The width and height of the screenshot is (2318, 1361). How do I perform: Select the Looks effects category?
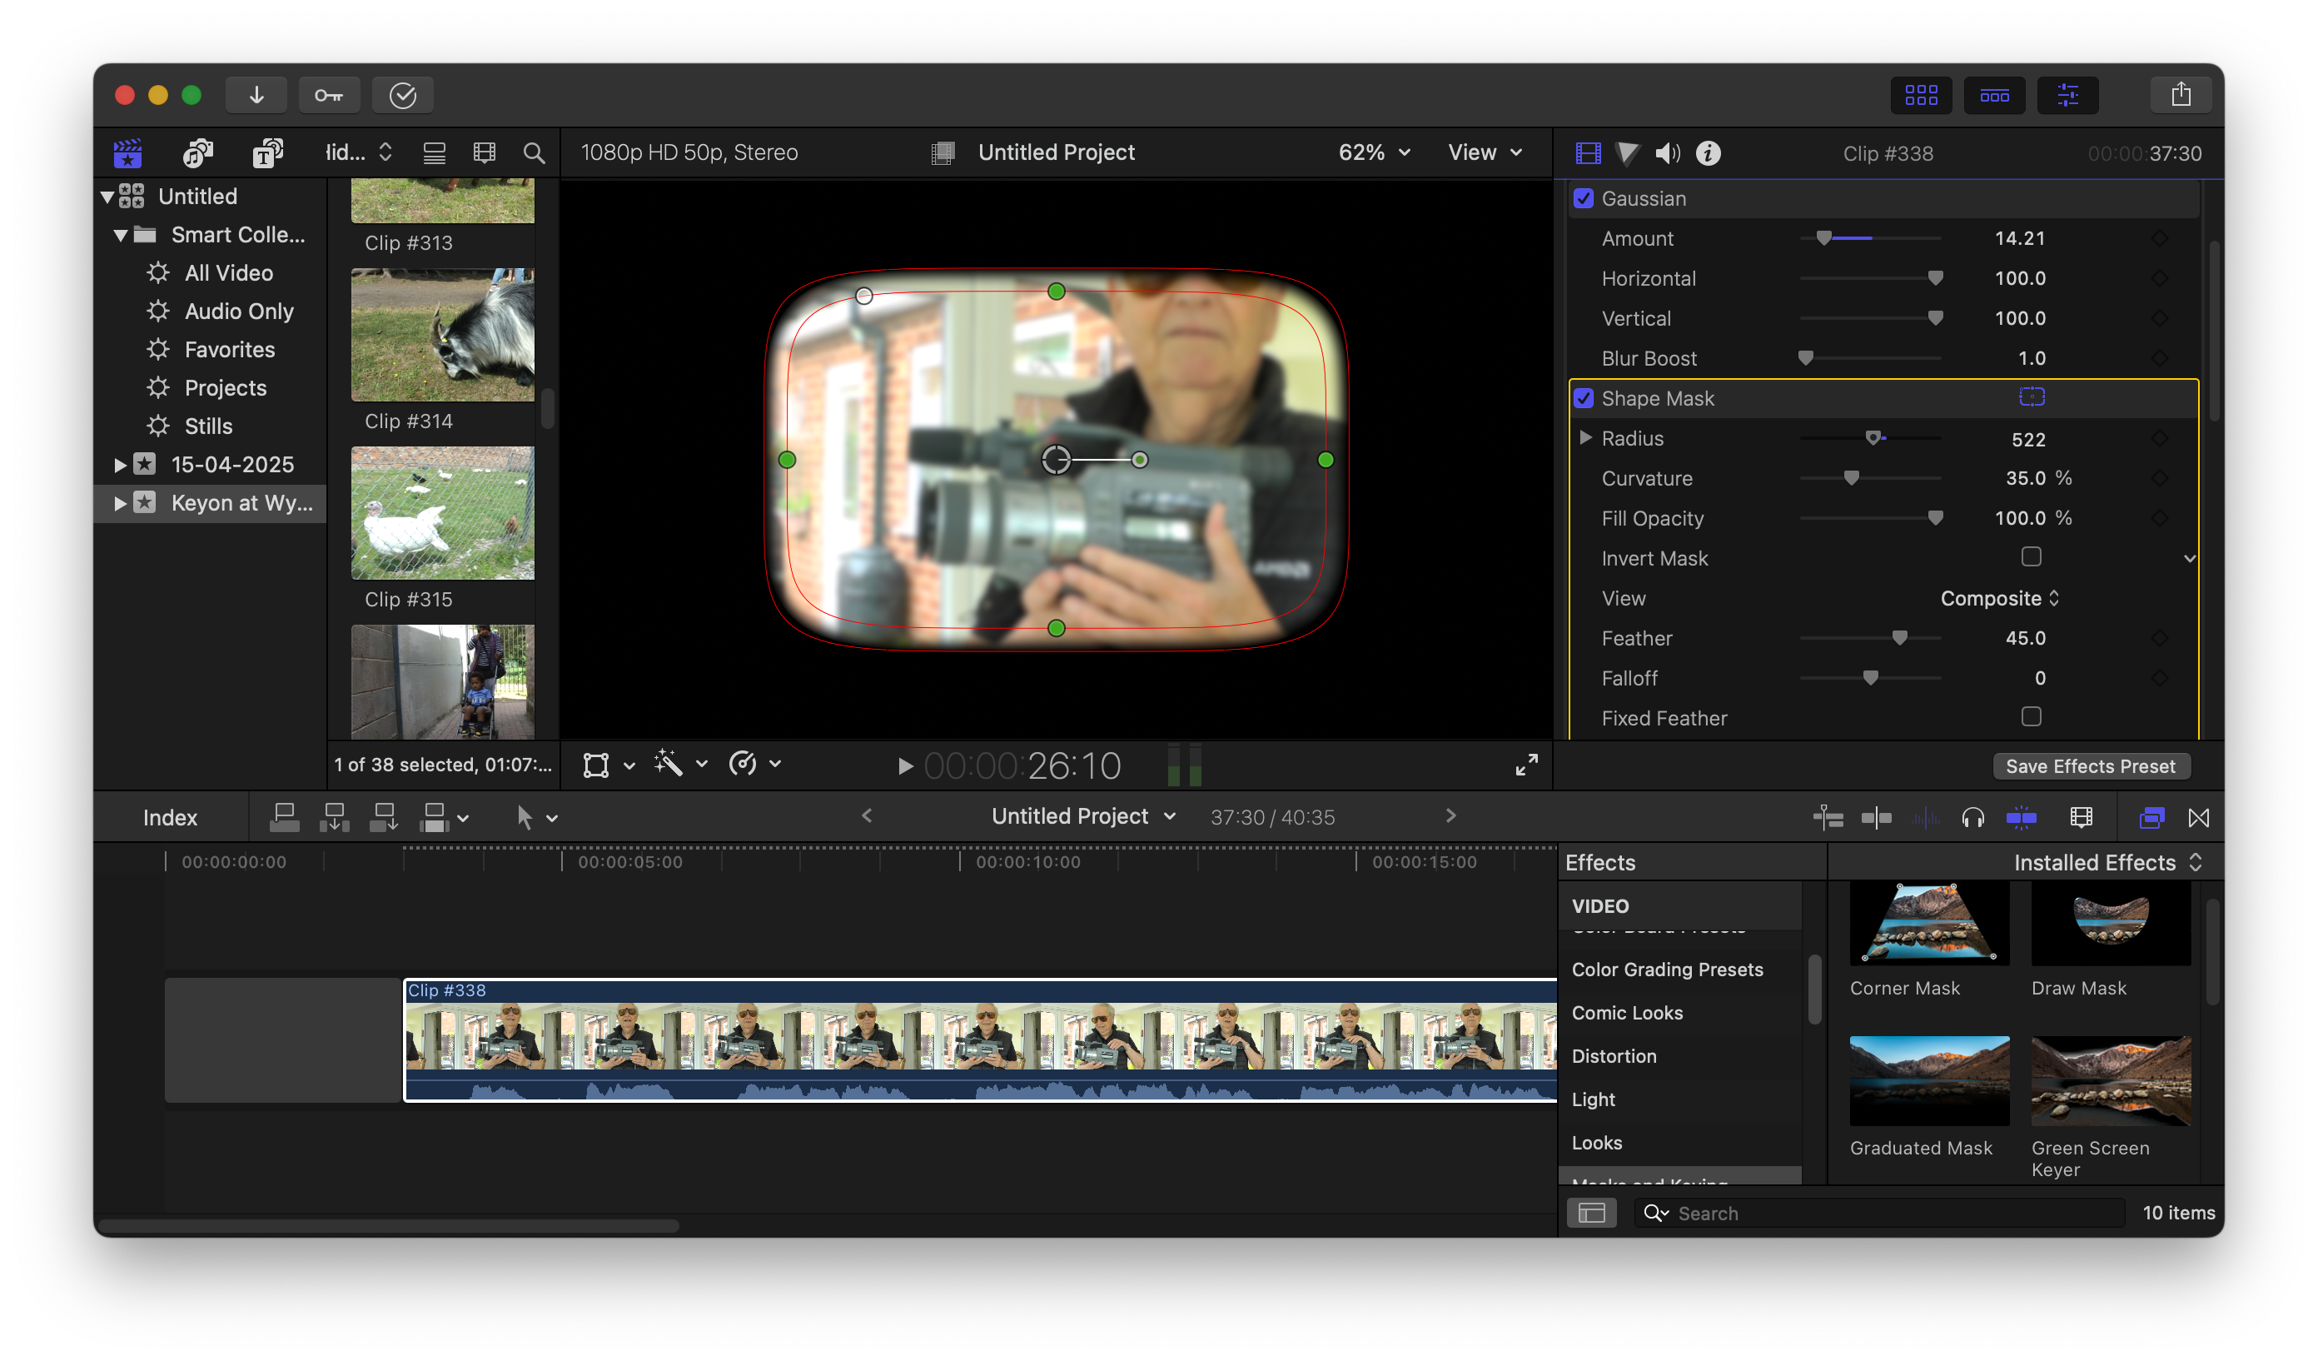point(1596,1142)
